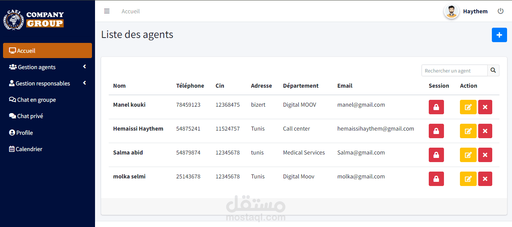Delete agent Manel kouki

[485, 107]
